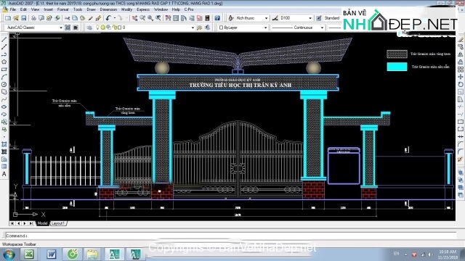The width and height of the screenshot is (465, 261).
Task: Select the Rotate tool in Modify toolbar
Action: click(x=460, y=84)
